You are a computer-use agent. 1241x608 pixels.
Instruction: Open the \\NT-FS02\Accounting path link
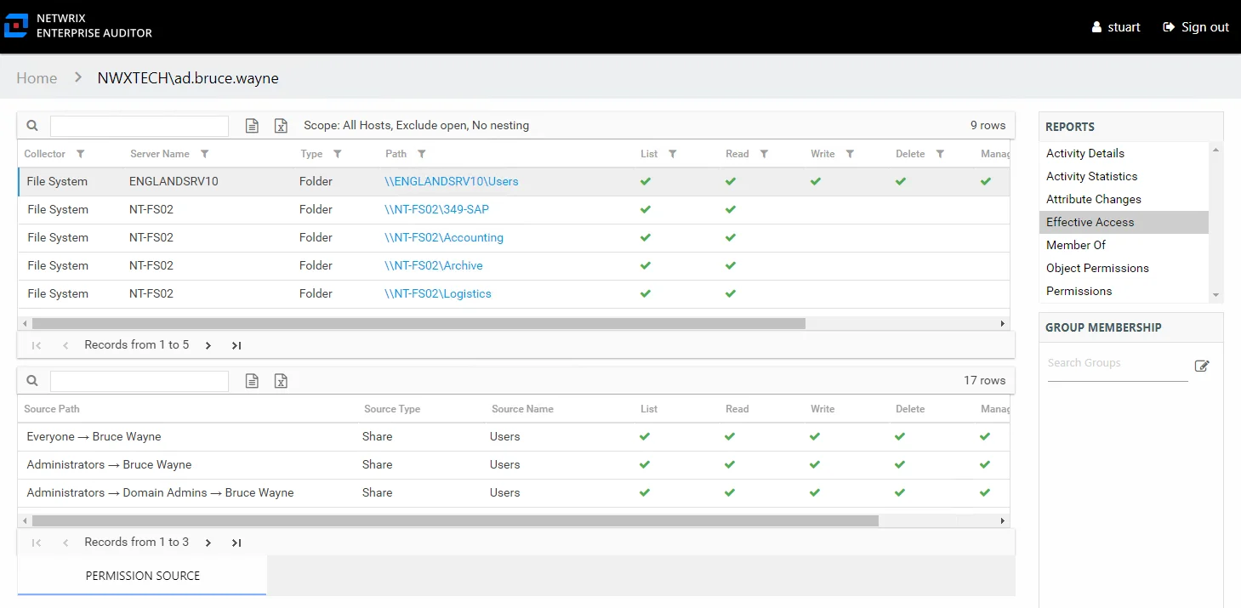pos(444,237)
